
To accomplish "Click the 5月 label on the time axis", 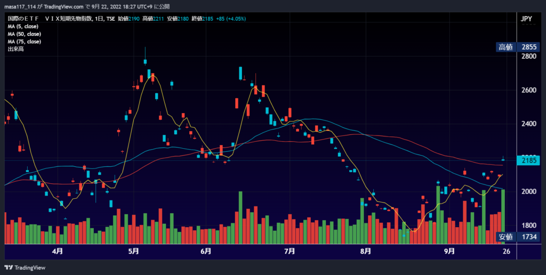I will point(134,252).
